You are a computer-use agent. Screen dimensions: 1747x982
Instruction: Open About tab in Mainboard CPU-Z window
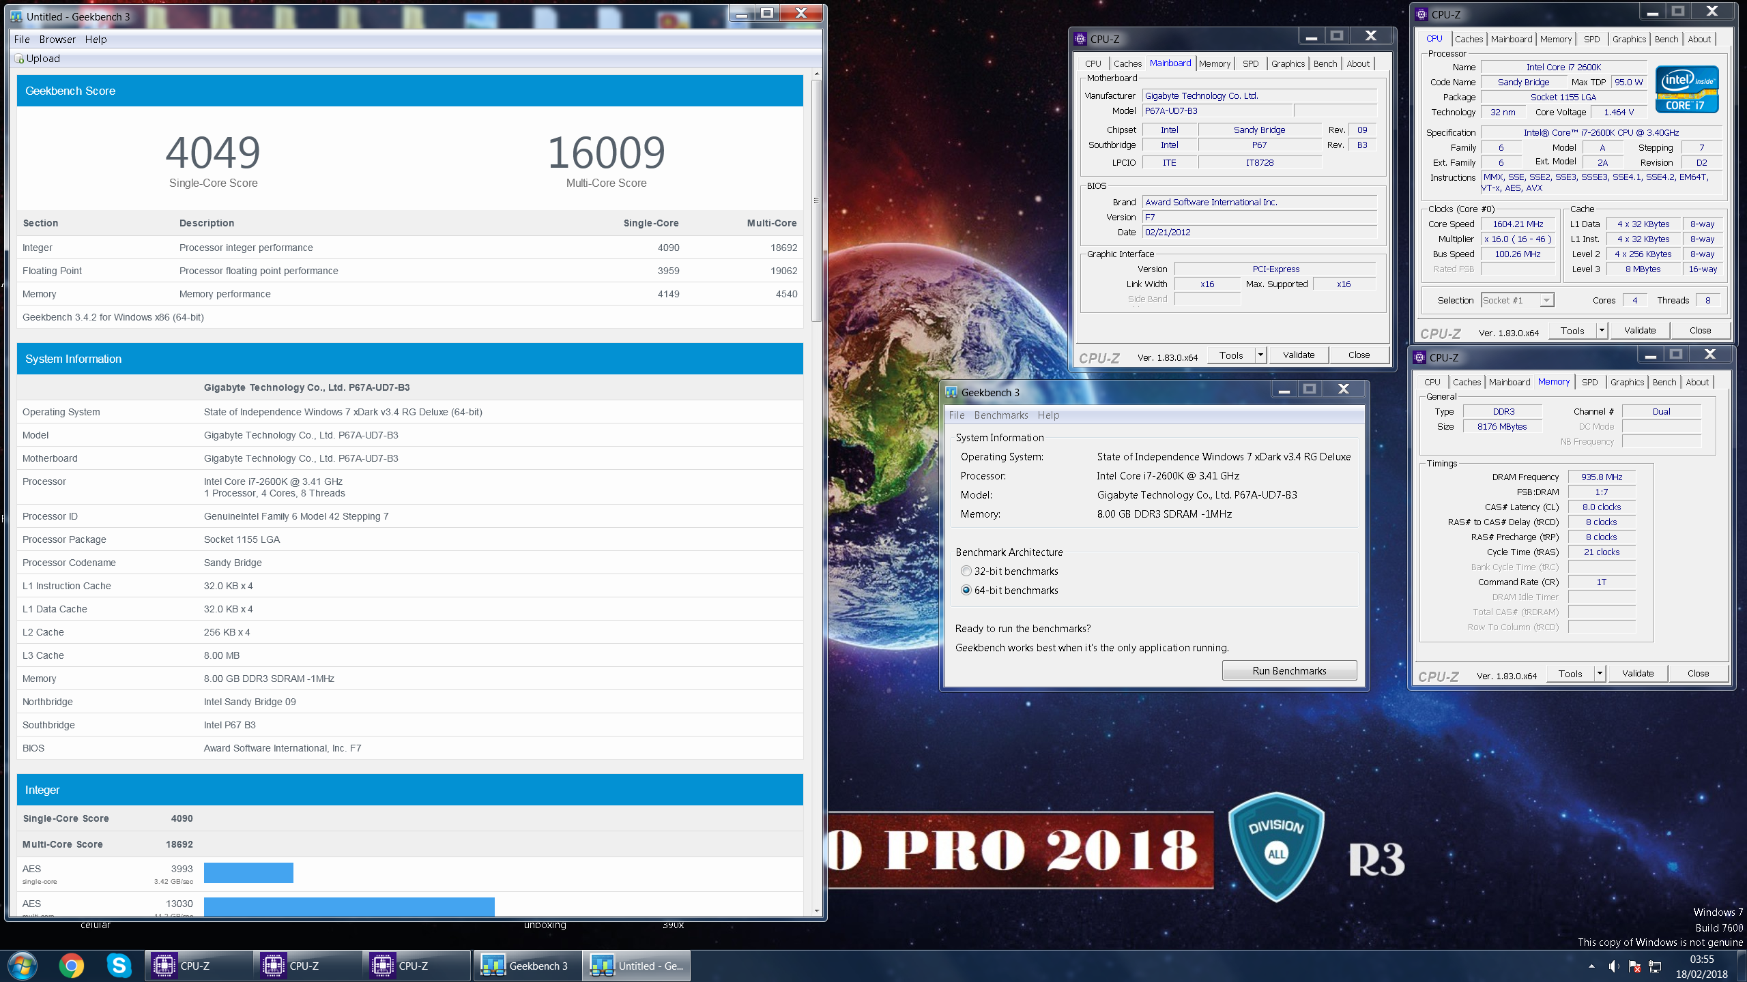click(1358, 63)
